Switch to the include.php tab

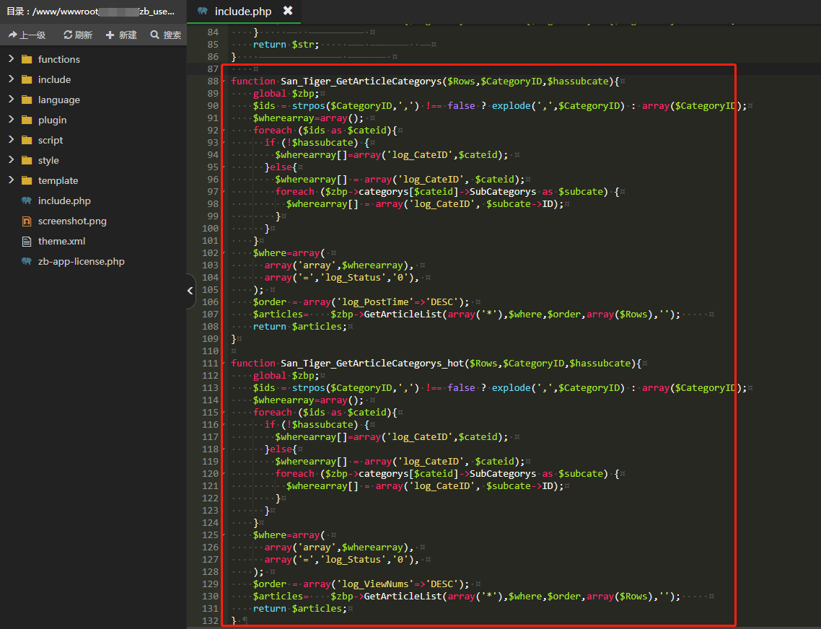[x=243, y=11]
